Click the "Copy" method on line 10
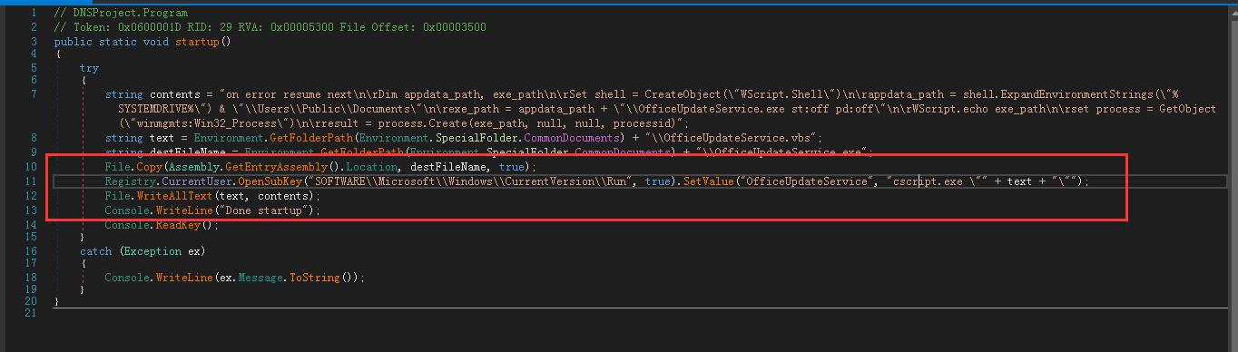This screenshot has height=352, width=1238. pyautogui.click(x=150, y=167)
